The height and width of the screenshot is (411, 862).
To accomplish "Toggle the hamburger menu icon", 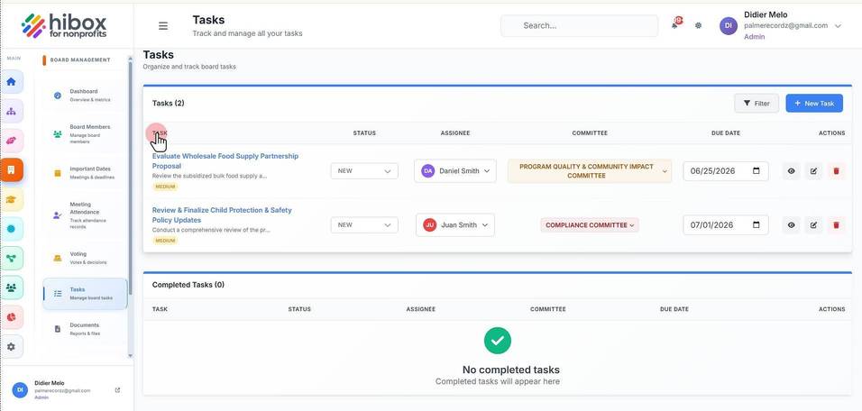I will [x=163, y=26].
